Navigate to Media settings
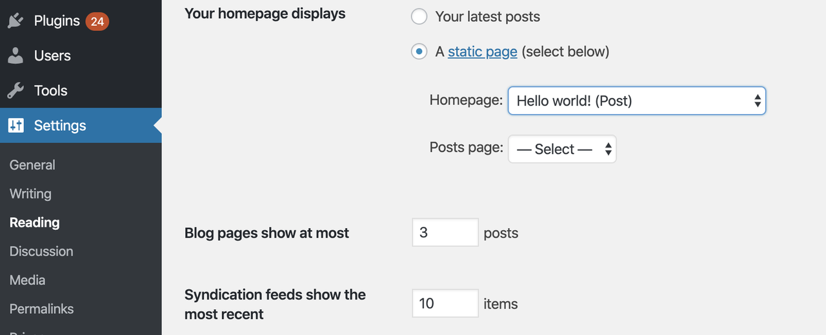 27,280
